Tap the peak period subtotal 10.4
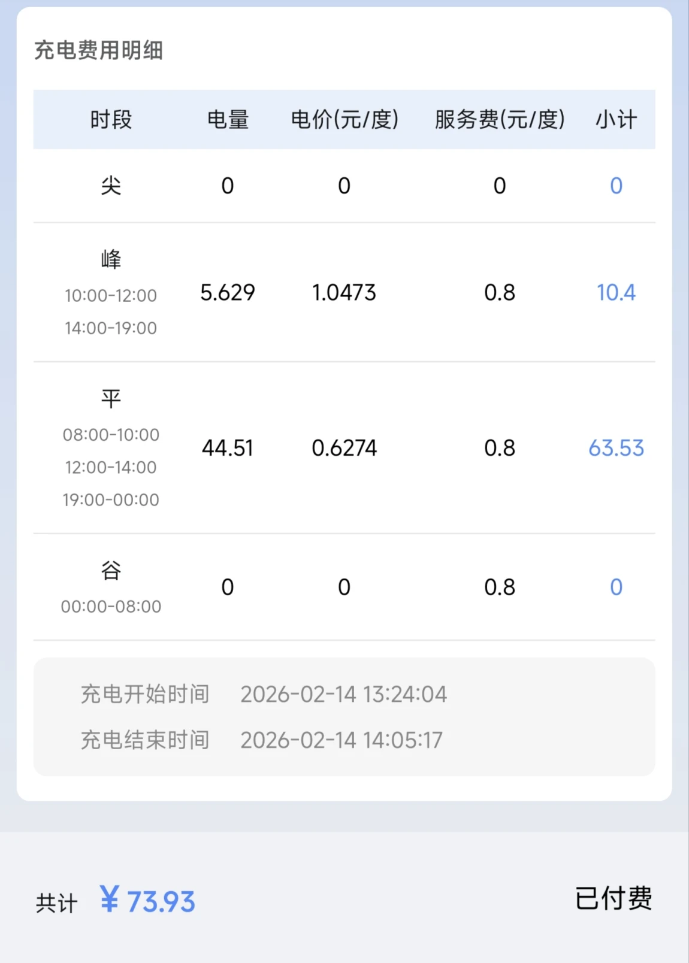This screenshot has height=963, width=689. (x=616, y=293)
